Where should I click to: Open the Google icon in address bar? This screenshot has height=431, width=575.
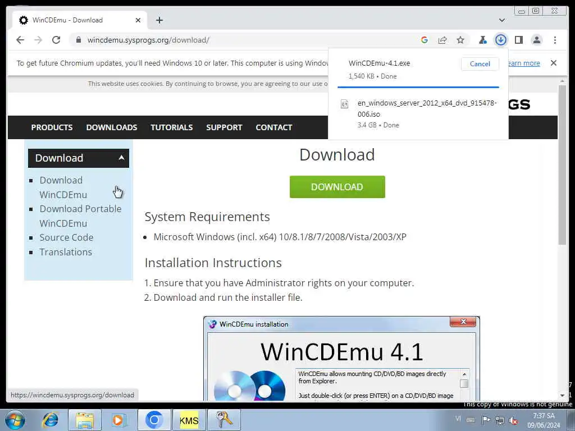pos(425,40)
